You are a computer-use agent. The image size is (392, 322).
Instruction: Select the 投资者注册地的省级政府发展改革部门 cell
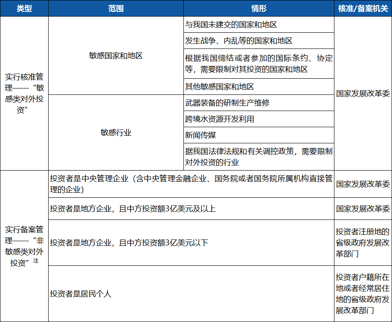pos(363,242)
